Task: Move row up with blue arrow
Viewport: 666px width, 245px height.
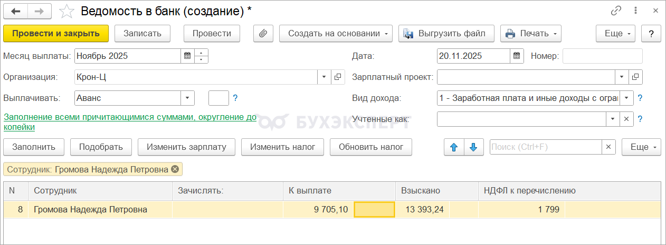Action: (x=453, y=147)
